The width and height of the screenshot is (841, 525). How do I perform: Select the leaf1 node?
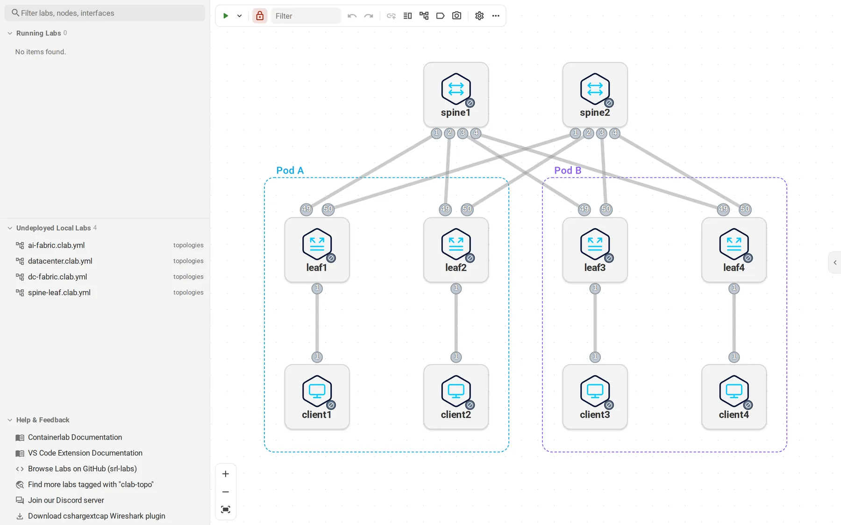coord(317,250)
